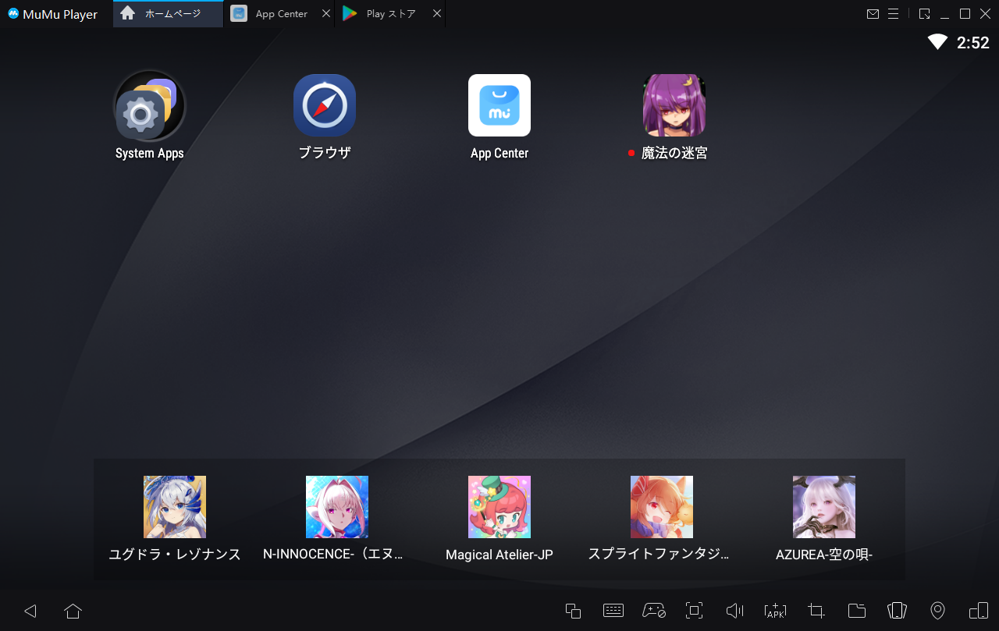Open the App Center app icon
Viewport: 999px width, 631px height.
[499, 105]
